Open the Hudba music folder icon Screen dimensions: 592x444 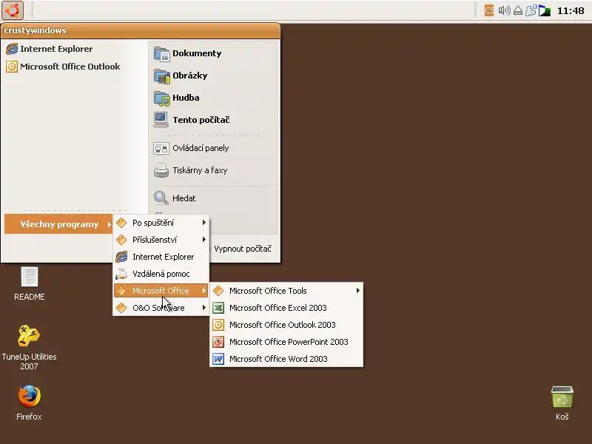(161, 98)
